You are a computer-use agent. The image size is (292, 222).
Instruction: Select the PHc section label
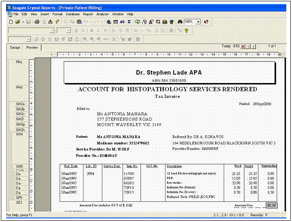tap(19, 62)
